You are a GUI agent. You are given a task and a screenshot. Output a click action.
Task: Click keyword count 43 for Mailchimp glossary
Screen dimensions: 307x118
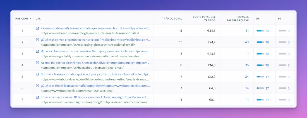(247, 42)
